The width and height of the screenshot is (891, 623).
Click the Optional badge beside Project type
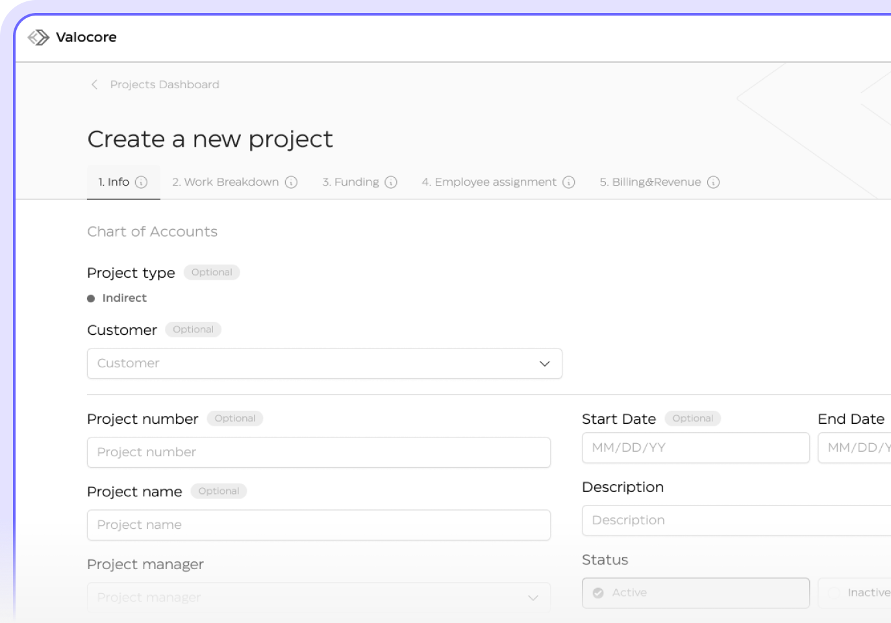click(x=212, y=273)
